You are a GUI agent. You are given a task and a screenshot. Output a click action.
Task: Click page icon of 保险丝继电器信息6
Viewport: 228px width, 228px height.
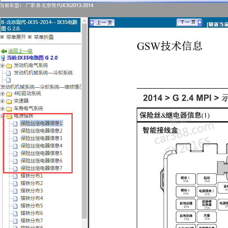(15, 161)
